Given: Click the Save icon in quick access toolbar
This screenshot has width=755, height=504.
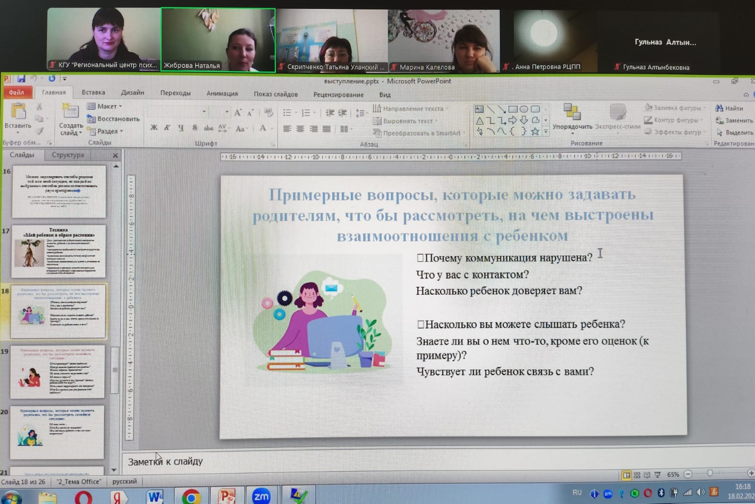Looking at the screenshot, I should [x=21, y=78].
